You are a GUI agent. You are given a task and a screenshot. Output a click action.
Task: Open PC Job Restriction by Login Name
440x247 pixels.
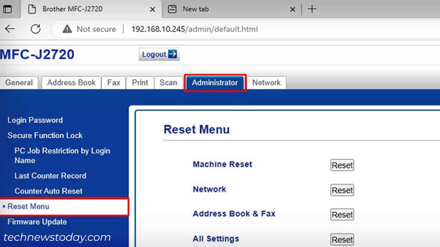click(x=62, y=156)
